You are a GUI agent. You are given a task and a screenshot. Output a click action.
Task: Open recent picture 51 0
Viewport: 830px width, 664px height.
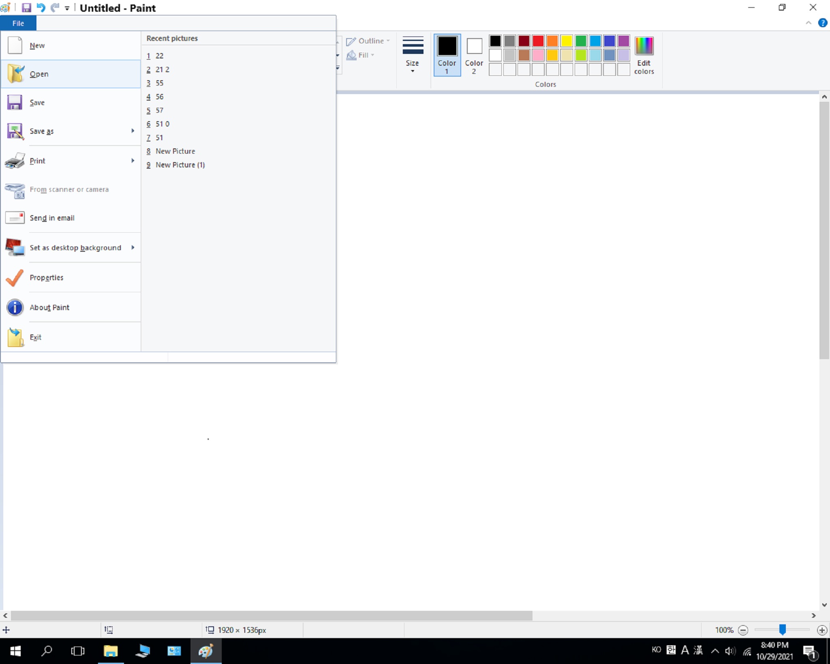point(239,124)
